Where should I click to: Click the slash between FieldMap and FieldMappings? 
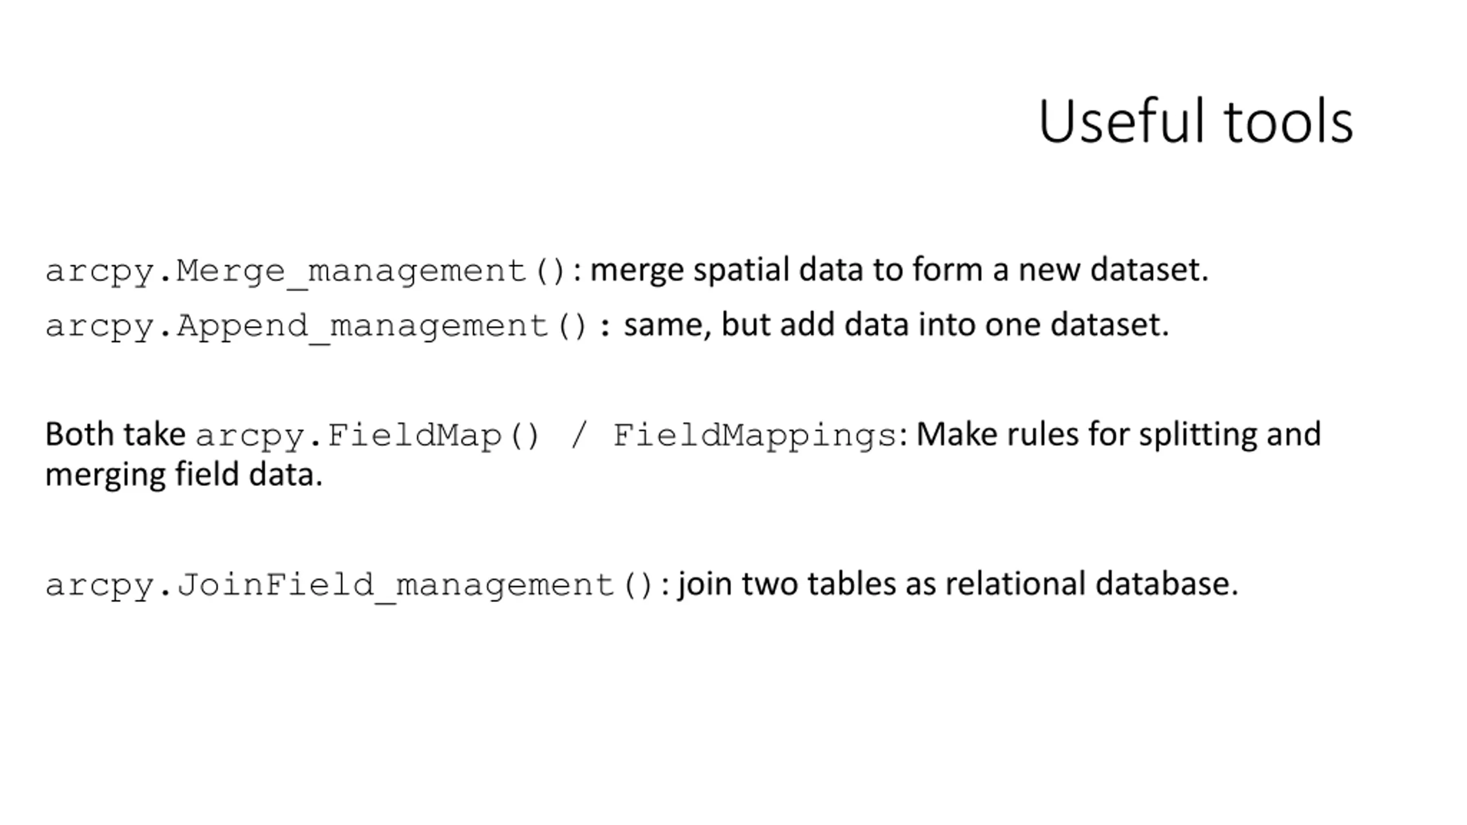577,436
